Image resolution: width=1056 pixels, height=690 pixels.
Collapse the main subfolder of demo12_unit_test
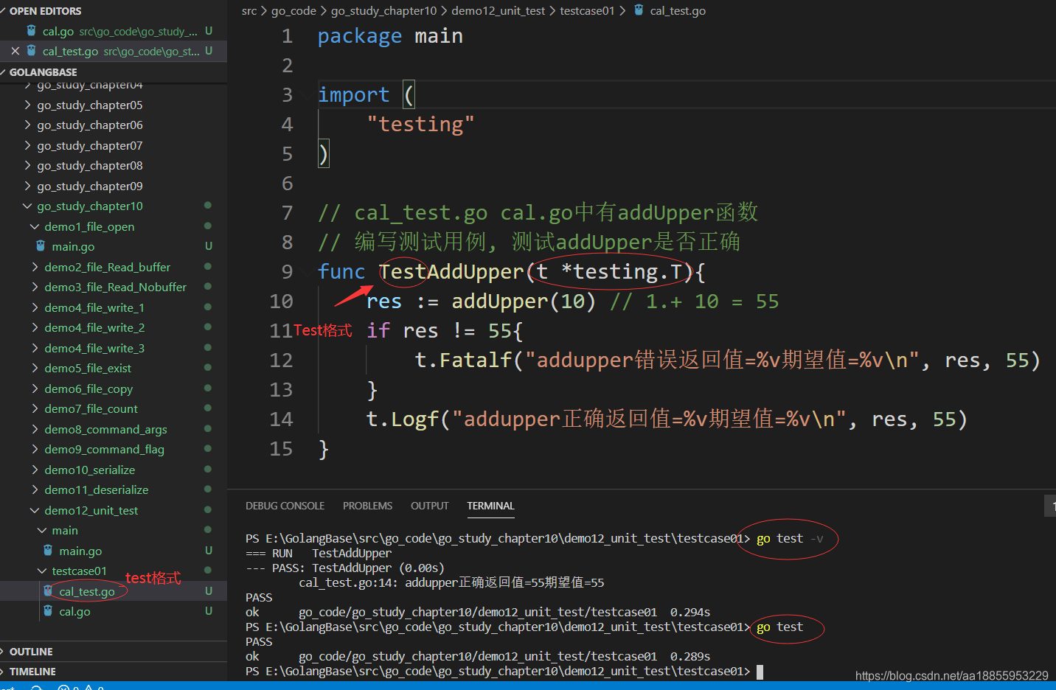point(42,530)
